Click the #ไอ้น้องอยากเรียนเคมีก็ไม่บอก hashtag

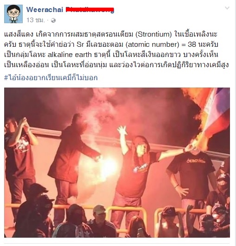[51, 77]
